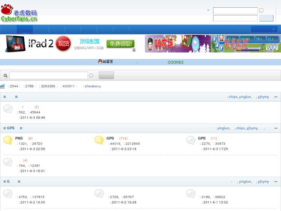This screenshot has width=281, height=211.
Task: Open the yellow bubble icon next to PND
Action: point(8,140)
